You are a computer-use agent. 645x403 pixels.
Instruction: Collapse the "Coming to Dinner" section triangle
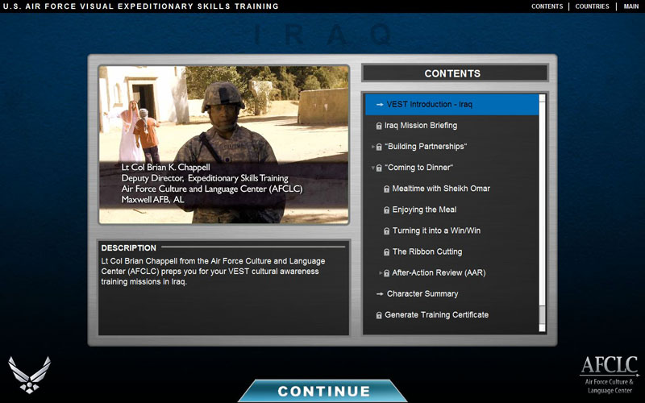pyautogui.click(x=373, y=168)
